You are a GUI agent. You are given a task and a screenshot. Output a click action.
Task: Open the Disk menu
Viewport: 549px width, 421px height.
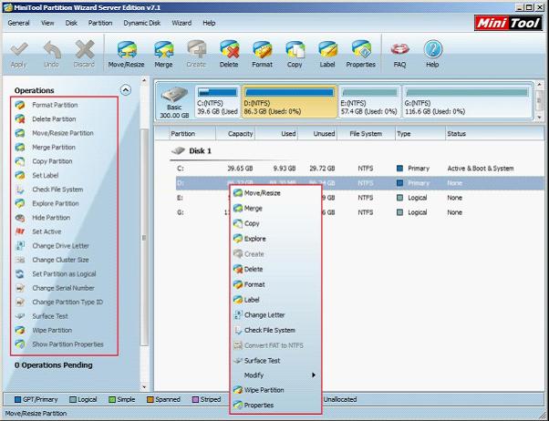click(71, 23)
